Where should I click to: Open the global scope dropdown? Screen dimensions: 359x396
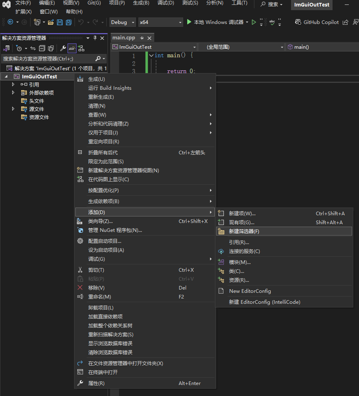pos(241,47)
